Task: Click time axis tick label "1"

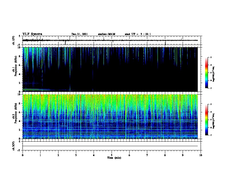Action: 41,155
